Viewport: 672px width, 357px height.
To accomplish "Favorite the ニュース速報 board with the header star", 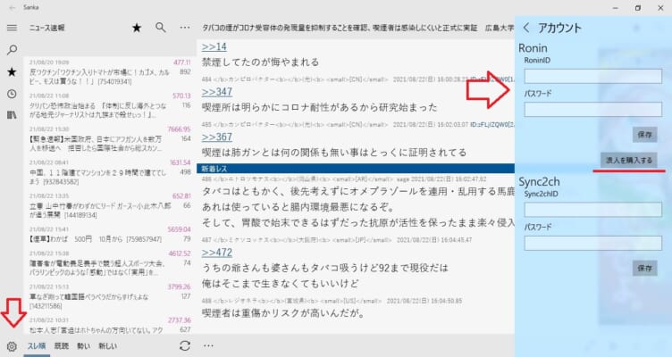I will click(137, 29).
